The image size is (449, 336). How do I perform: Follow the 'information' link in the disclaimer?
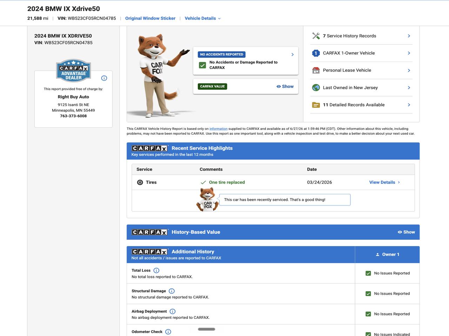219,129
